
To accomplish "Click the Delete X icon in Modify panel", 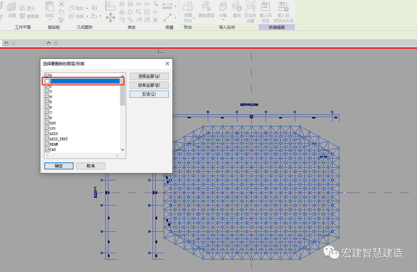I will point(155,20).
